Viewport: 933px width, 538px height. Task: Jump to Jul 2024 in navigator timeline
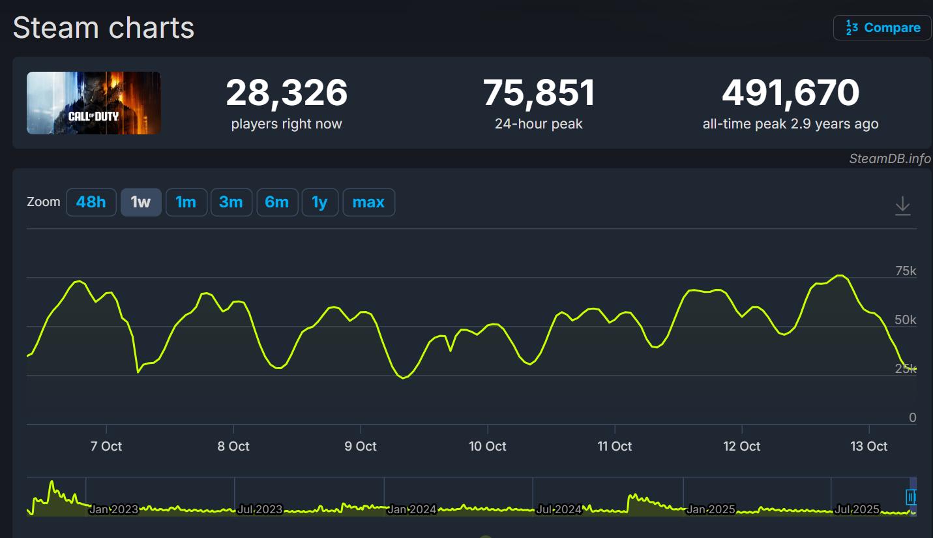pos(558,509)
